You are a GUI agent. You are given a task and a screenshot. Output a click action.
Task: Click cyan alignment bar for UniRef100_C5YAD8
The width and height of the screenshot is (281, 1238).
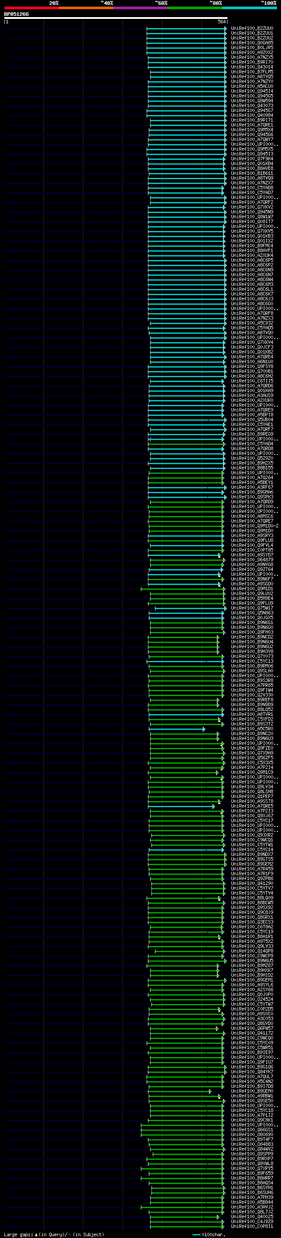[185, 188]
